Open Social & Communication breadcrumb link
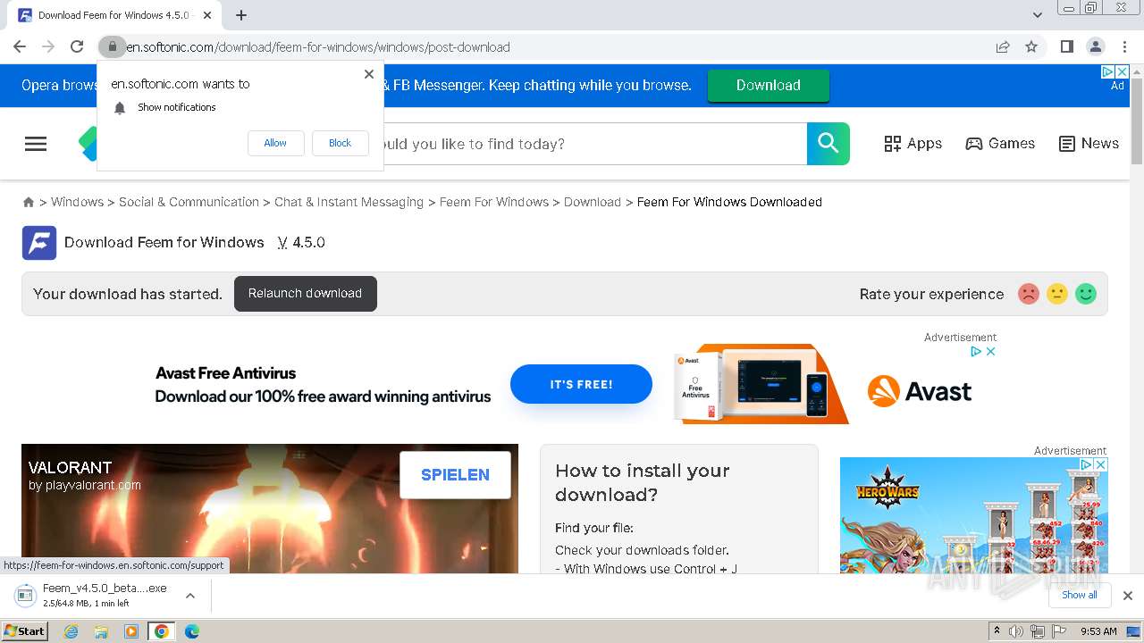 pyautogui.click(x=189, y=202)
